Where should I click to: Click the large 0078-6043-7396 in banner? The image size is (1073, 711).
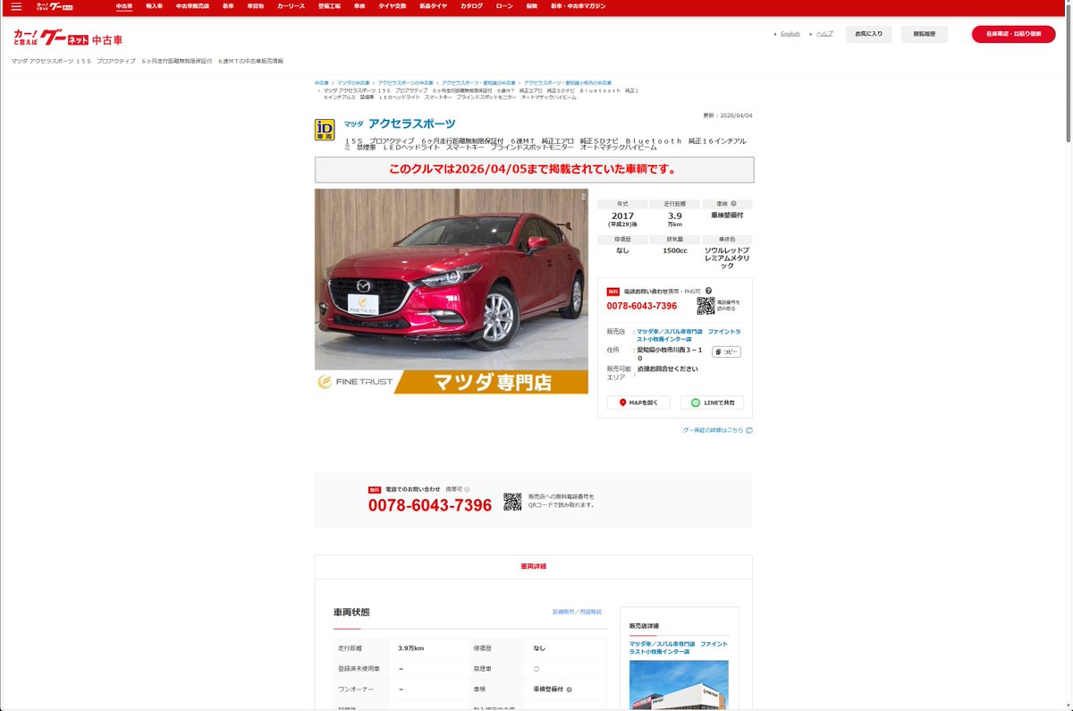click(430, 505)
